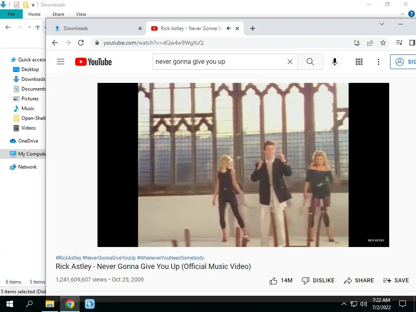The width and height of the screenshot is (416, 312).
Task: Click the Share button below video
Action: click(359, 280)
